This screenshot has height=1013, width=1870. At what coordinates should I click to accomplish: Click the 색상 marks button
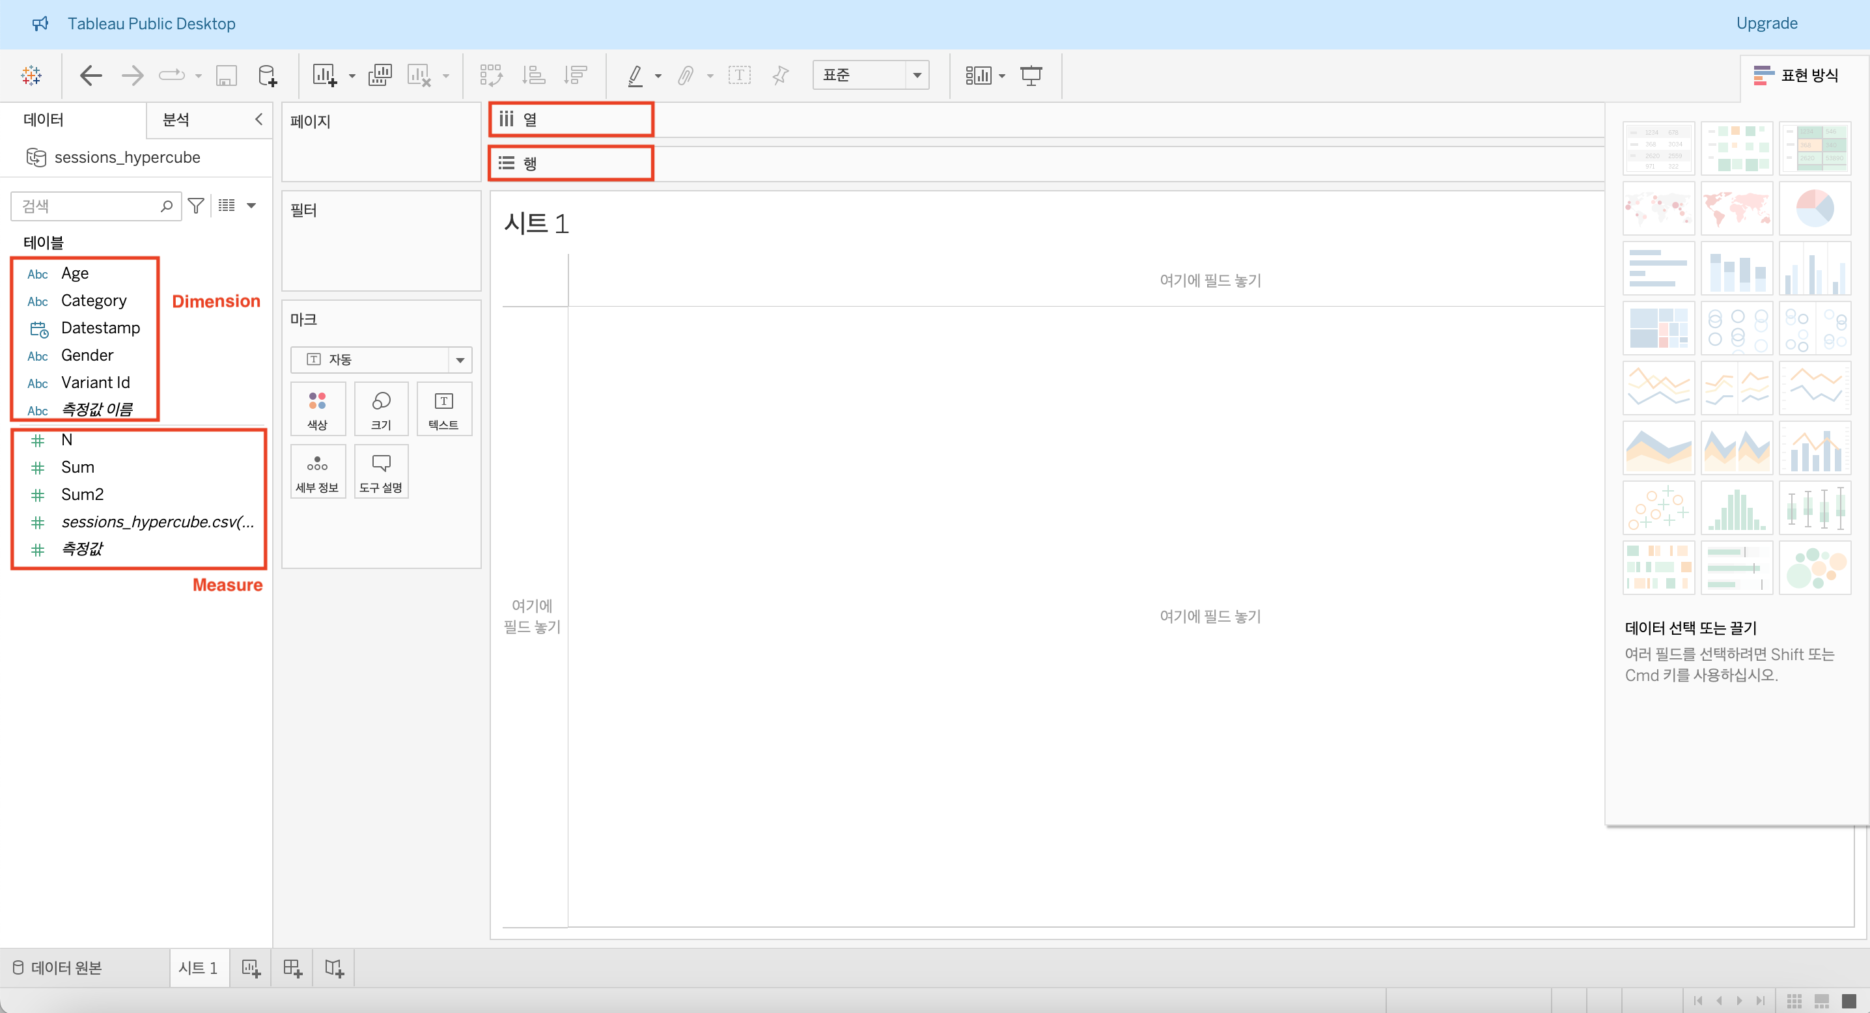[x=317, y=410]
